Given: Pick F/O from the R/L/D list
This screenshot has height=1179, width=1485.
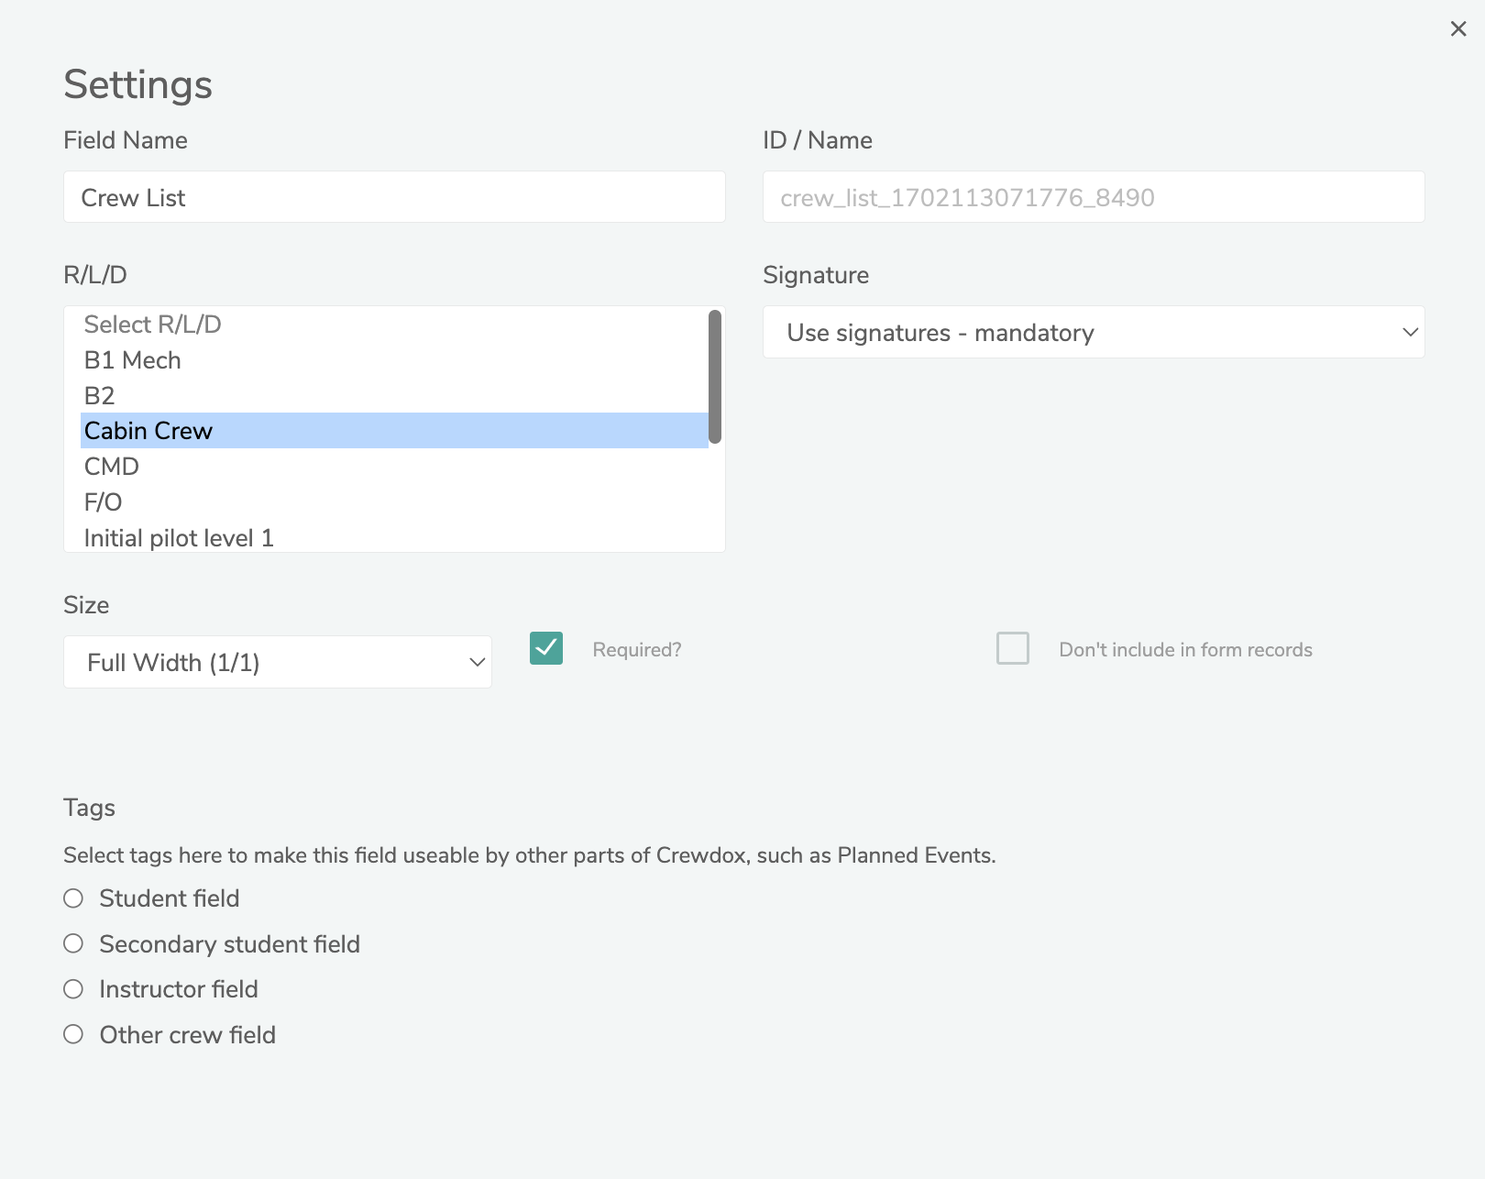Looking at the screenshot, I should pos(104,502).
